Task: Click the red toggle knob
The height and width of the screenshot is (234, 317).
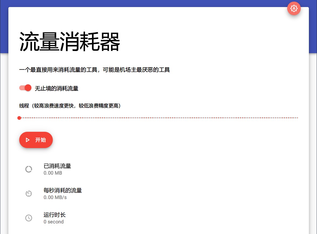Action: (x=28, y=88)
